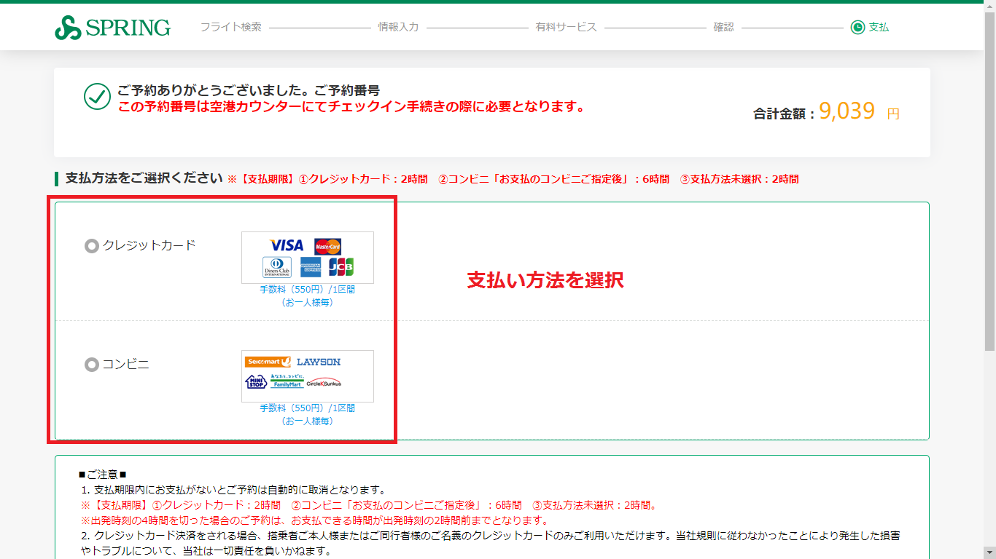Click the LAWSON logo
Viewport: 996px width, 559px height.
click(x=319, y=362)
